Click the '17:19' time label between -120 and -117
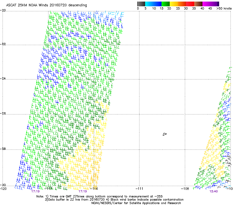 tap(35, 191)
